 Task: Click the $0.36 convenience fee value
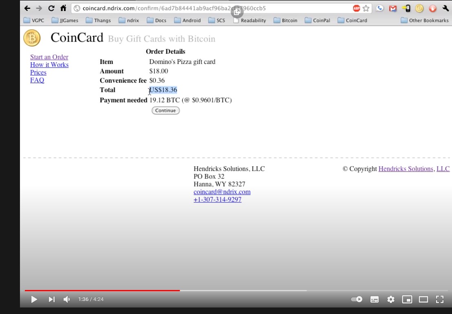[x=157, y=81]
